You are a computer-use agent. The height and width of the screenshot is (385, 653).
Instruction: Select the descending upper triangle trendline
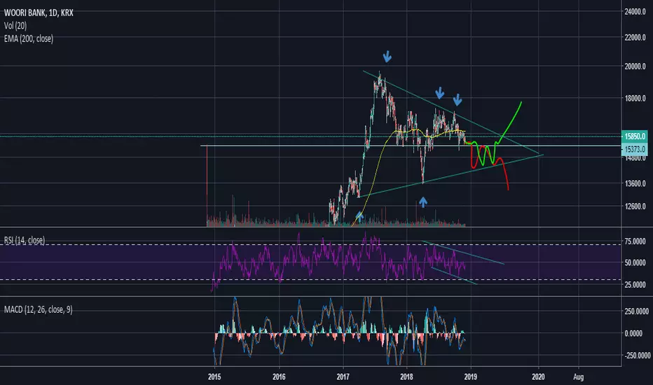pos(452,113)
